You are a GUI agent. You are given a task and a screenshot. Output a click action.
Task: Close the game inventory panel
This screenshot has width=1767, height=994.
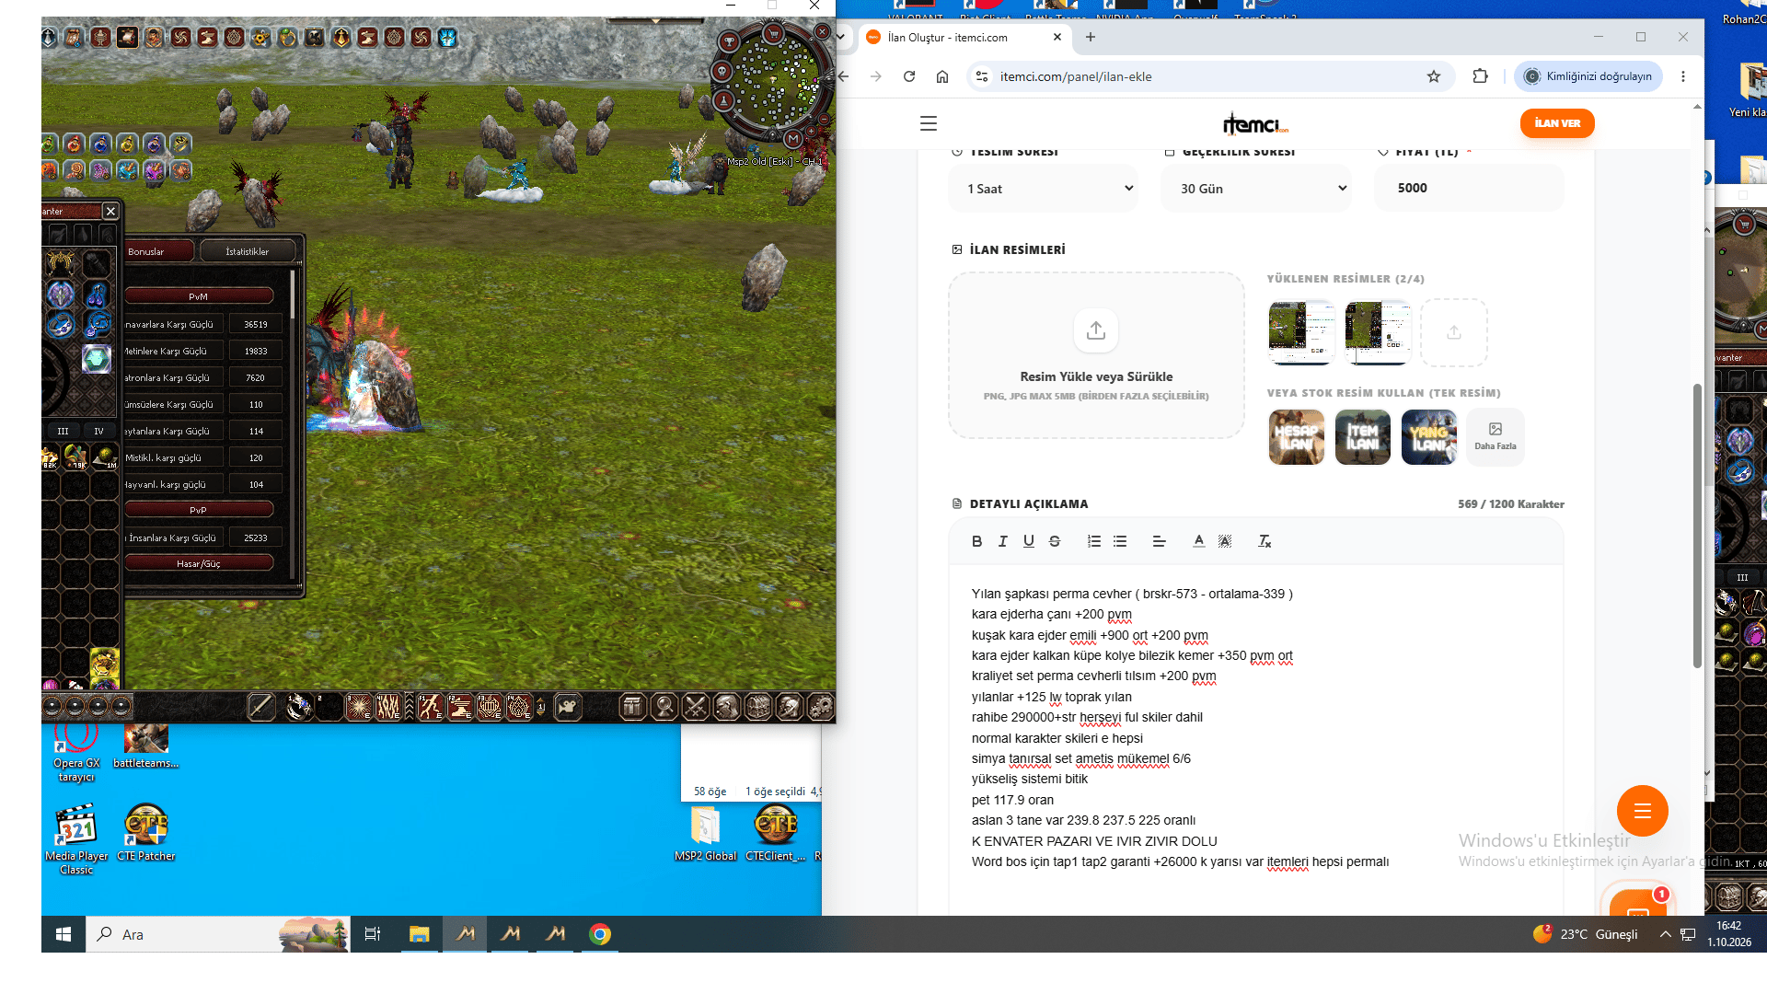tap(110, 211)
